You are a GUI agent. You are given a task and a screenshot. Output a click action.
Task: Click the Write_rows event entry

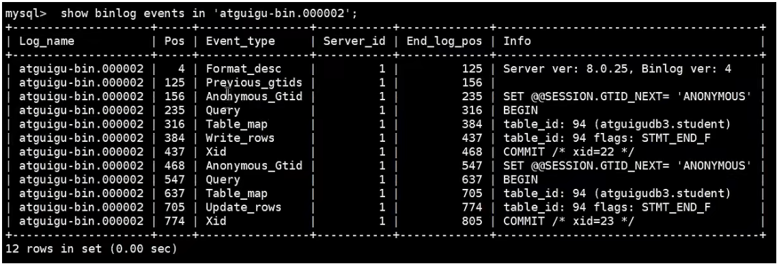click(240, 138)
